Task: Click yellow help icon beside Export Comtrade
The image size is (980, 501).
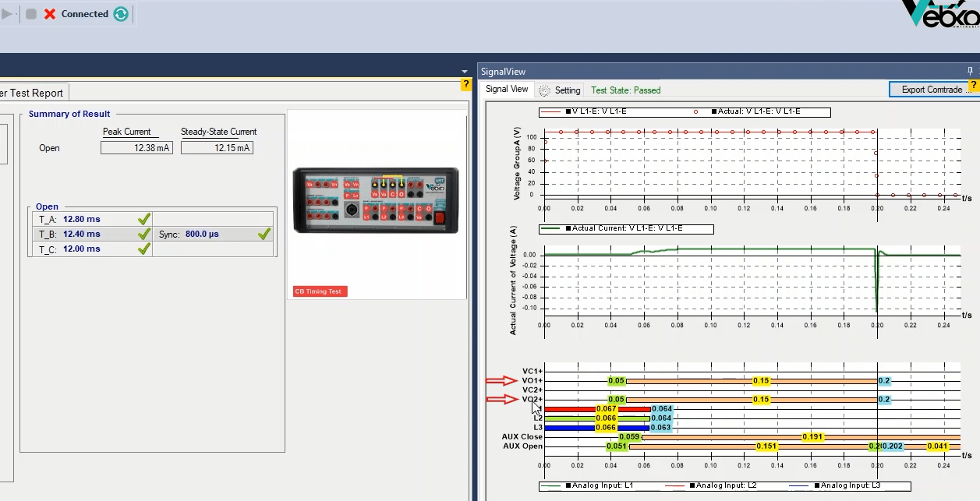Action: point(973,85)
